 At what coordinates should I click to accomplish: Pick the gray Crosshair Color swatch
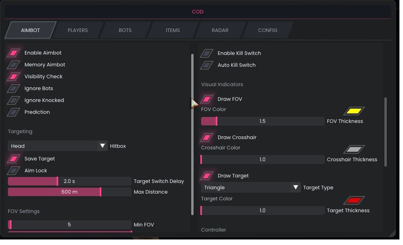(354, 149)
